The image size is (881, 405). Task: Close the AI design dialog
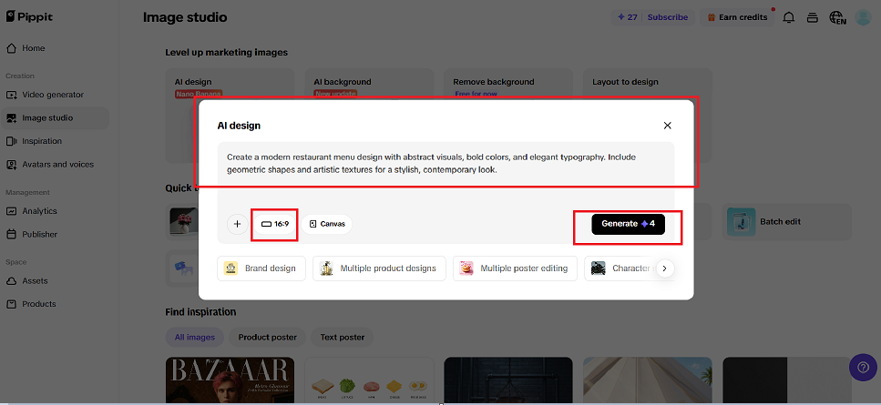click(668, 126)
